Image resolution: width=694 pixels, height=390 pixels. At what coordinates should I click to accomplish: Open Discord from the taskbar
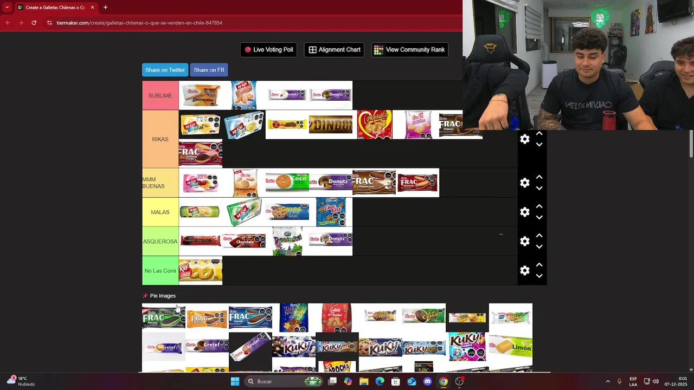click(x=427, y=381)
